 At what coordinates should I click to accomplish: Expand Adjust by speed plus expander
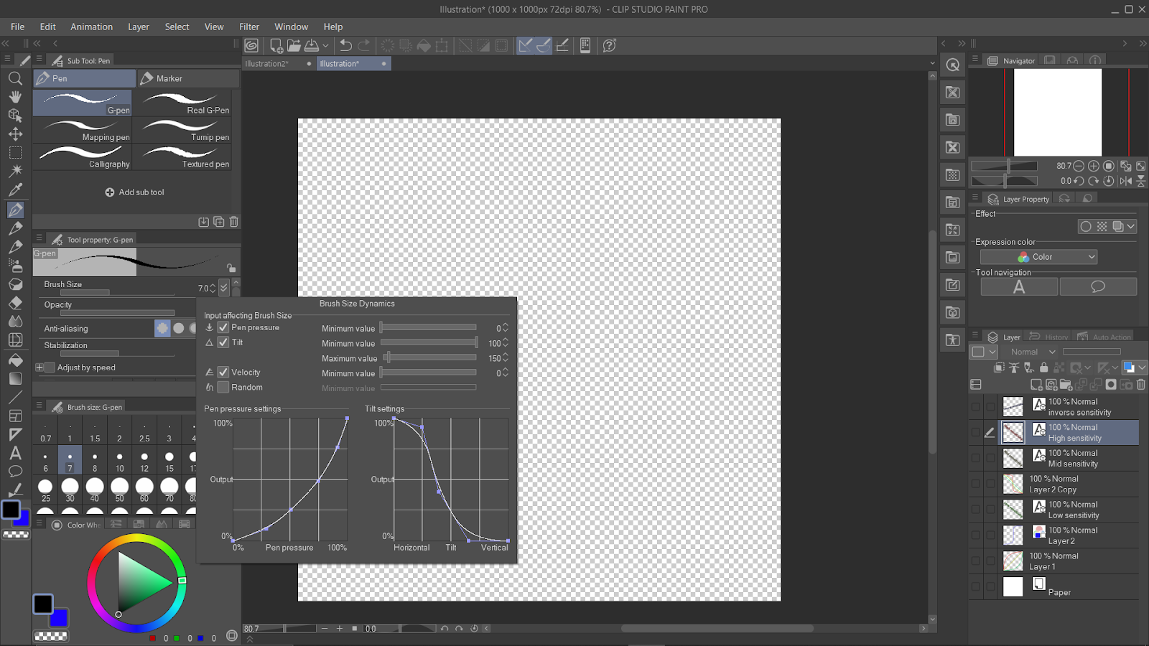pyautogui.click(x=39, y=368)
